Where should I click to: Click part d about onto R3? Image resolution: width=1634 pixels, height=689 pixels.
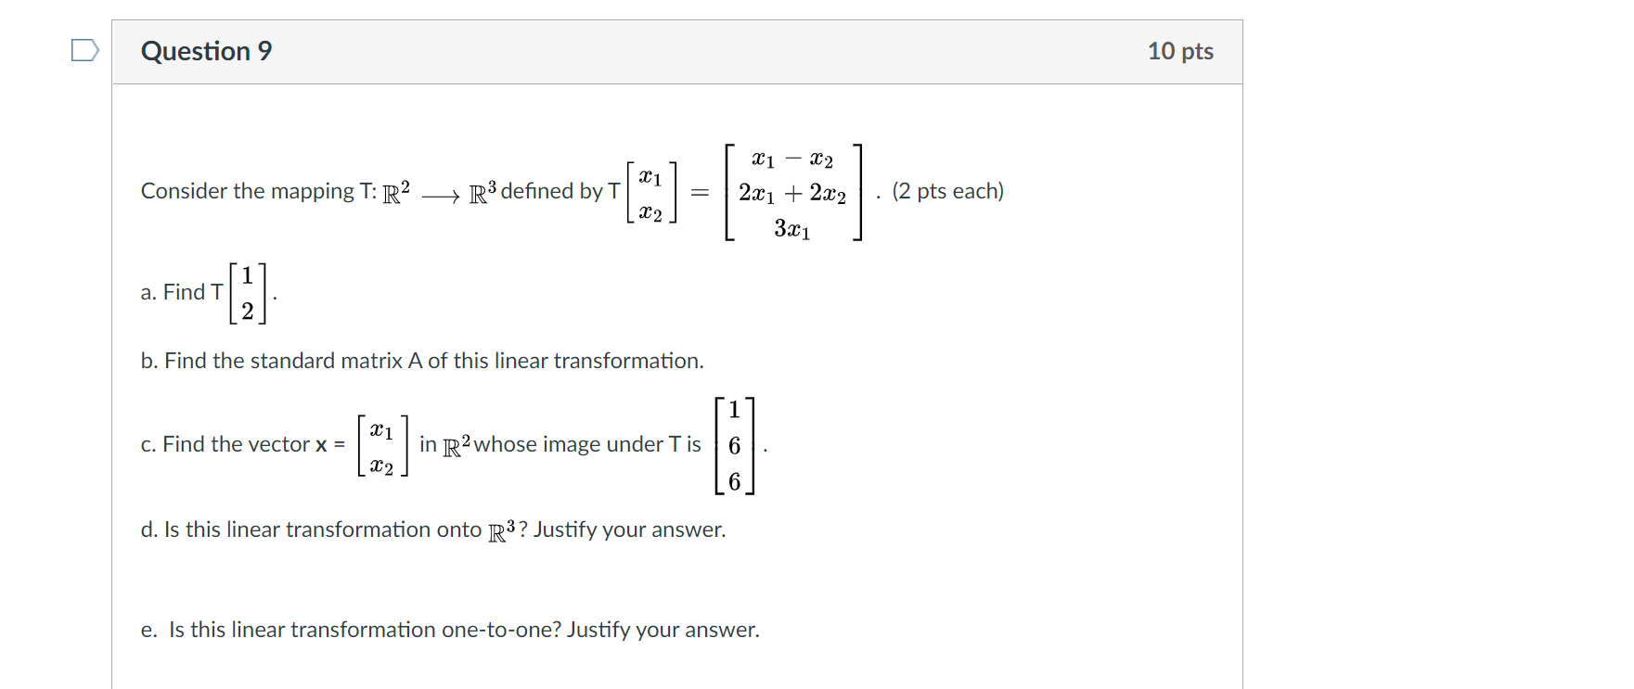tap(432, 530)
